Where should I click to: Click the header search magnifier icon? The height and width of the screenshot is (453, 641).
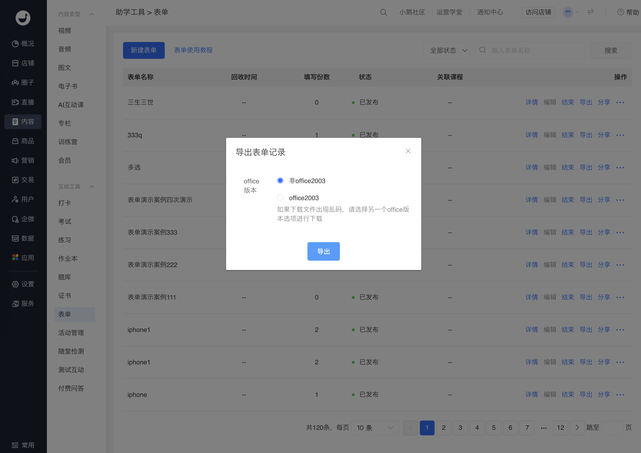click(383, 12)
